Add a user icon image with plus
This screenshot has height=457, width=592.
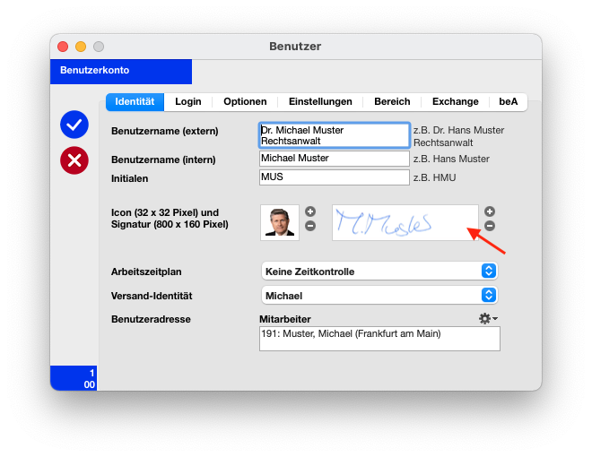click(x=310, y=211)
